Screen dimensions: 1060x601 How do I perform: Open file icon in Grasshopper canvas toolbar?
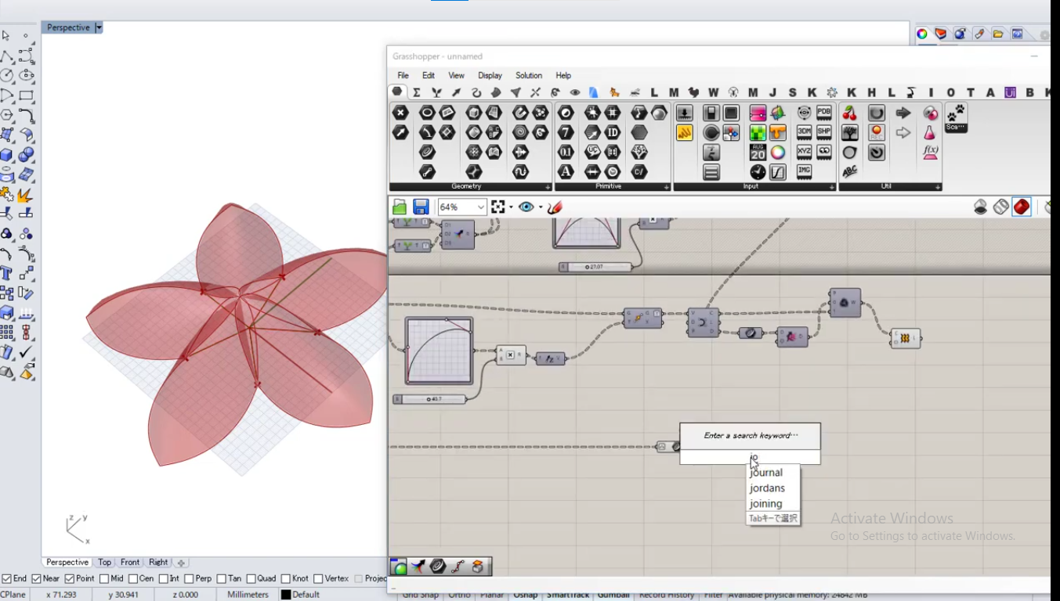click(400, 207)
